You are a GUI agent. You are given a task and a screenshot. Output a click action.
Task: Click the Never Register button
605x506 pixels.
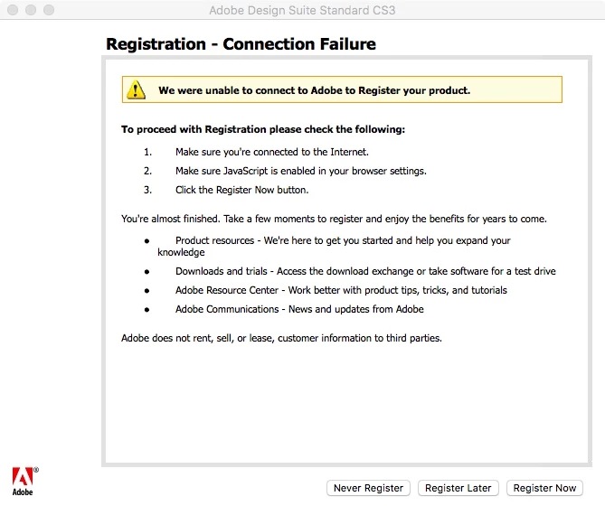[368, 488]
